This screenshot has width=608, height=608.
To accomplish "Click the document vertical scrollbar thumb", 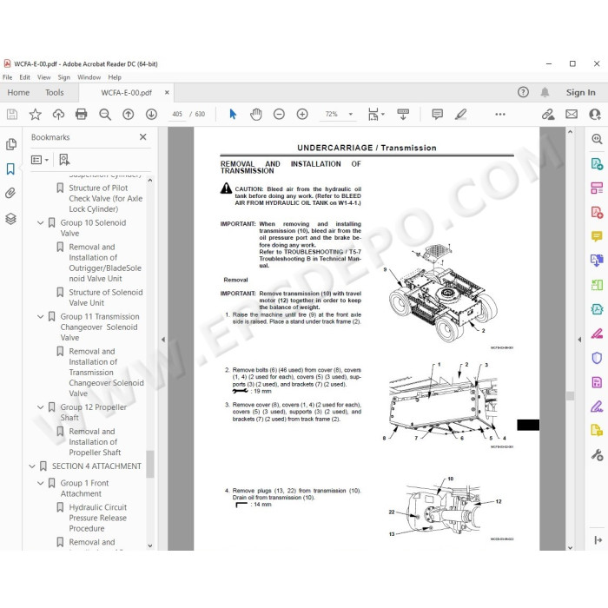I will pyautogui.click(x=570, y=396).
